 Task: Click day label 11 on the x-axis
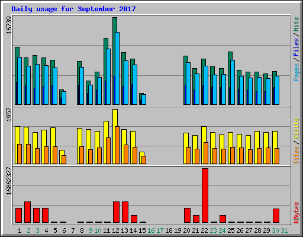(107, 230)
